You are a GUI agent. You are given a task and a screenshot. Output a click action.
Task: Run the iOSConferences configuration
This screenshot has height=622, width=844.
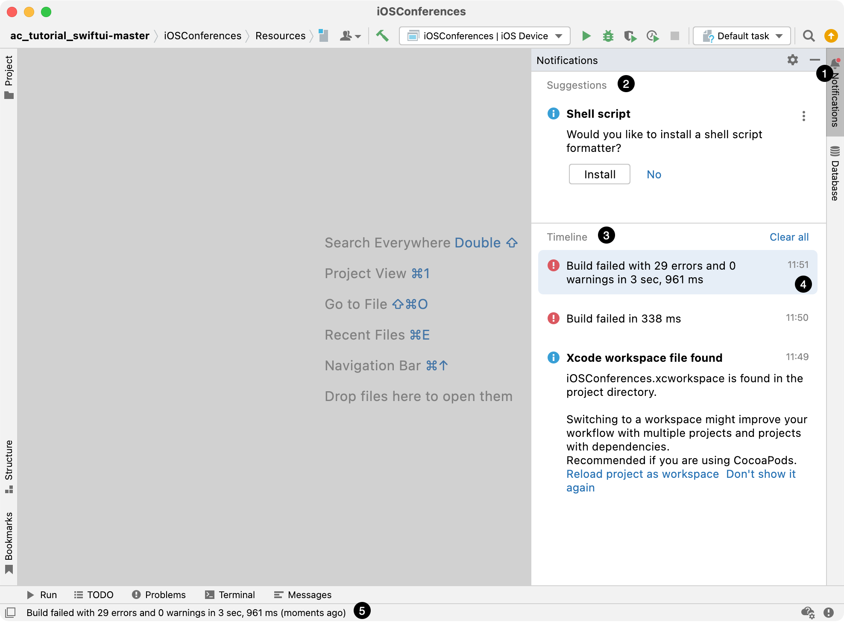click(586, 36)
